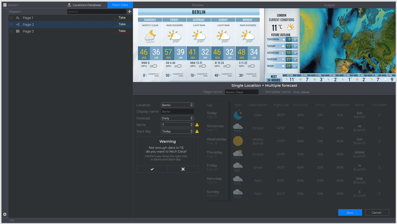The image size is (397, 224).
Task: Select the map icon on Page 3
Action: click(17, 31)
